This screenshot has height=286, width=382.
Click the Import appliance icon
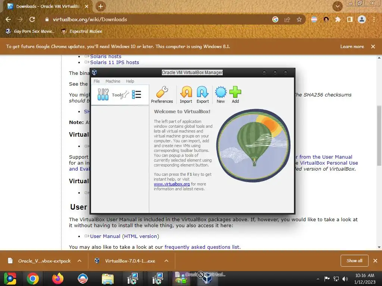186,95
